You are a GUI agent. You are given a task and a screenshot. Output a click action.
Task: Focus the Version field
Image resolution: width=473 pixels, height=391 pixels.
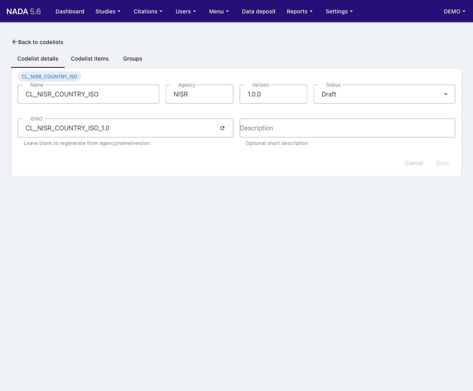[273, 94]
